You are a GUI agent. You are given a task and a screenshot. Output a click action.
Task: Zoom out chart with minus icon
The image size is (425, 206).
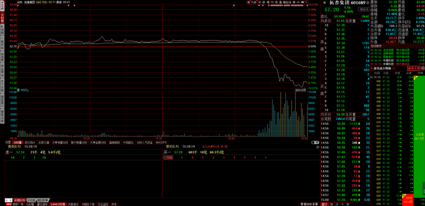tap(298, 2)
